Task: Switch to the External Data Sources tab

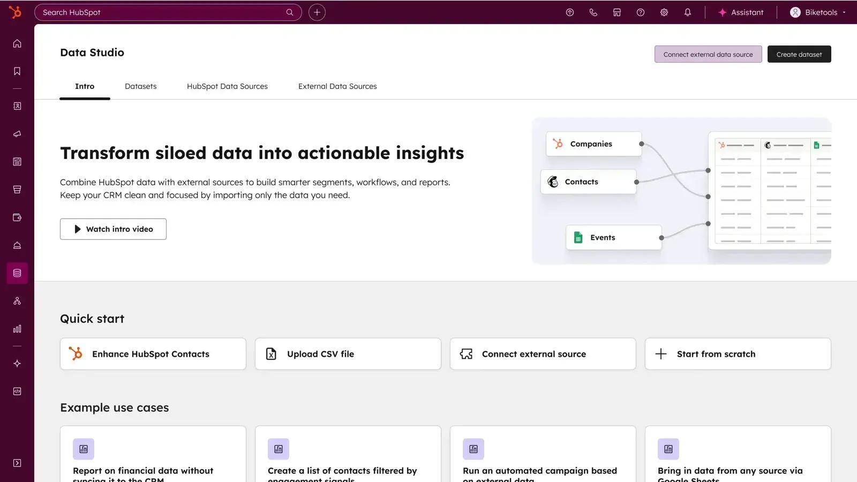Action: [337, 86]
